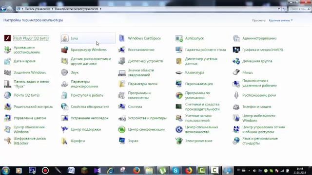Open Центр поддержки link
The width and height of the screenshot is (312, 175).
pyautogui.click(x=86, y=129)
